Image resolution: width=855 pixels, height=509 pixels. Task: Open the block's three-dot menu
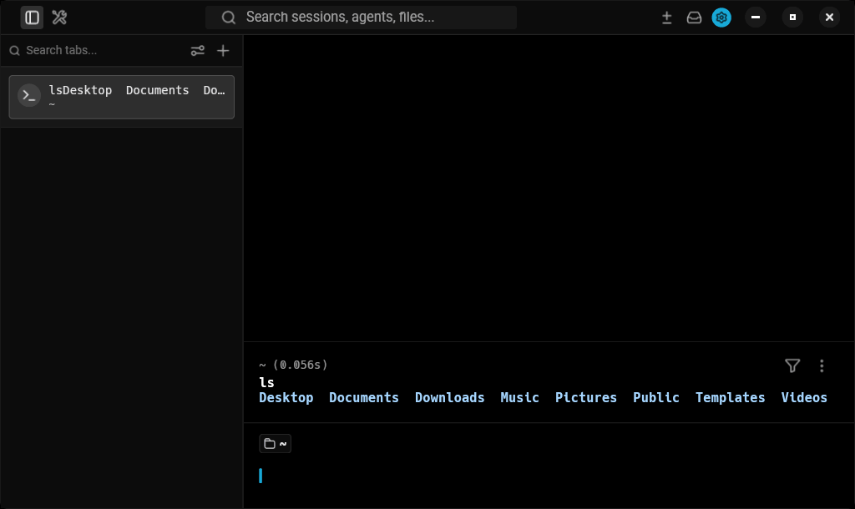(x=822, y=365)
